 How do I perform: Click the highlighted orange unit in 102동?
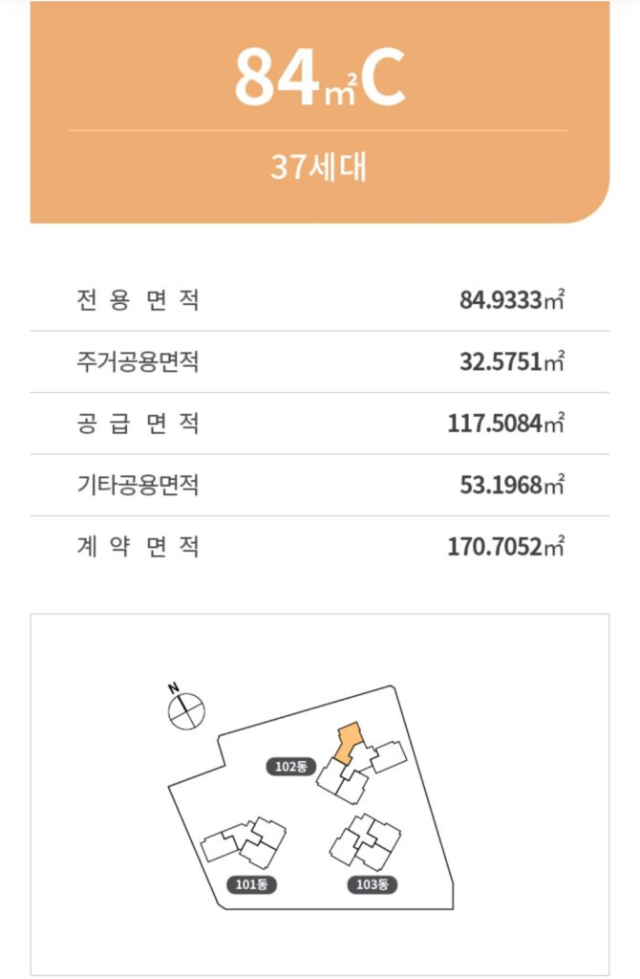(348, 742)
